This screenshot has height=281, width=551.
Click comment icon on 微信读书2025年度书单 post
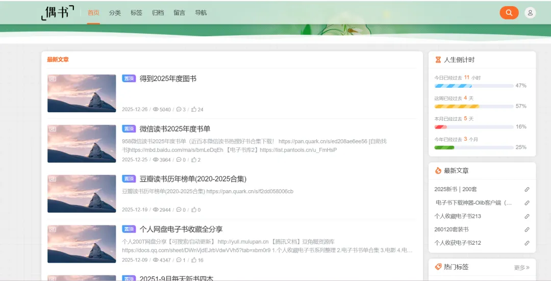point(179,160)
